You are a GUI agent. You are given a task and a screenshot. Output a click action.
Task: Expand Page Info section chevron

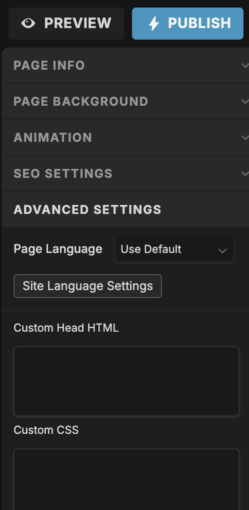click(x=245, y=65)
